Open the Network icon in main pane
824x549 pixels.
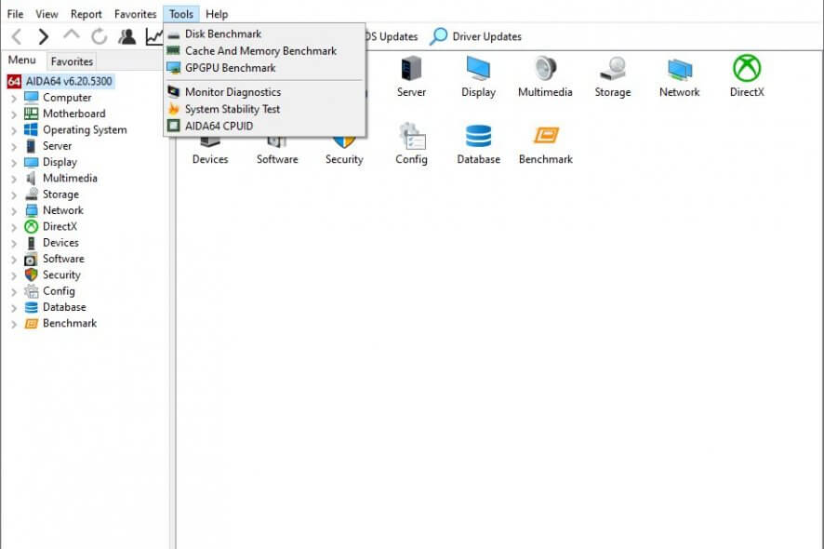[680, 68]
